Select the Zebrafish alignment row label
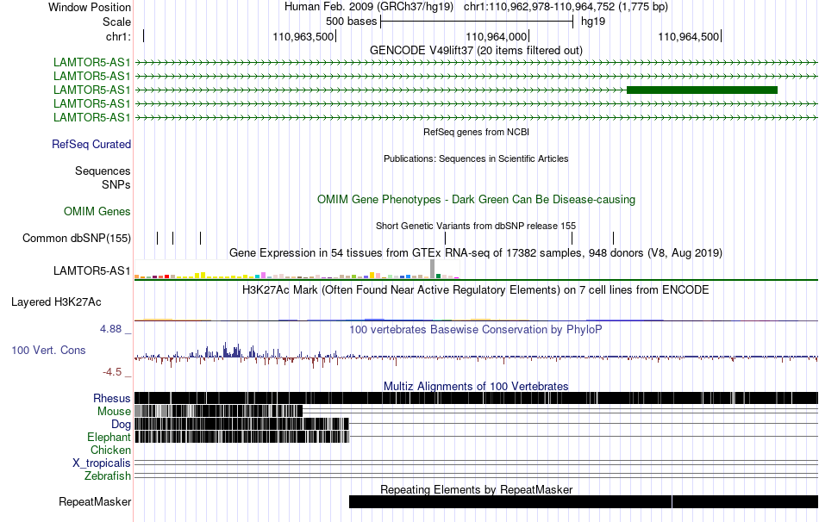Image resolution: width=819 pixels, height=522 pixels. tap(108, 476)
